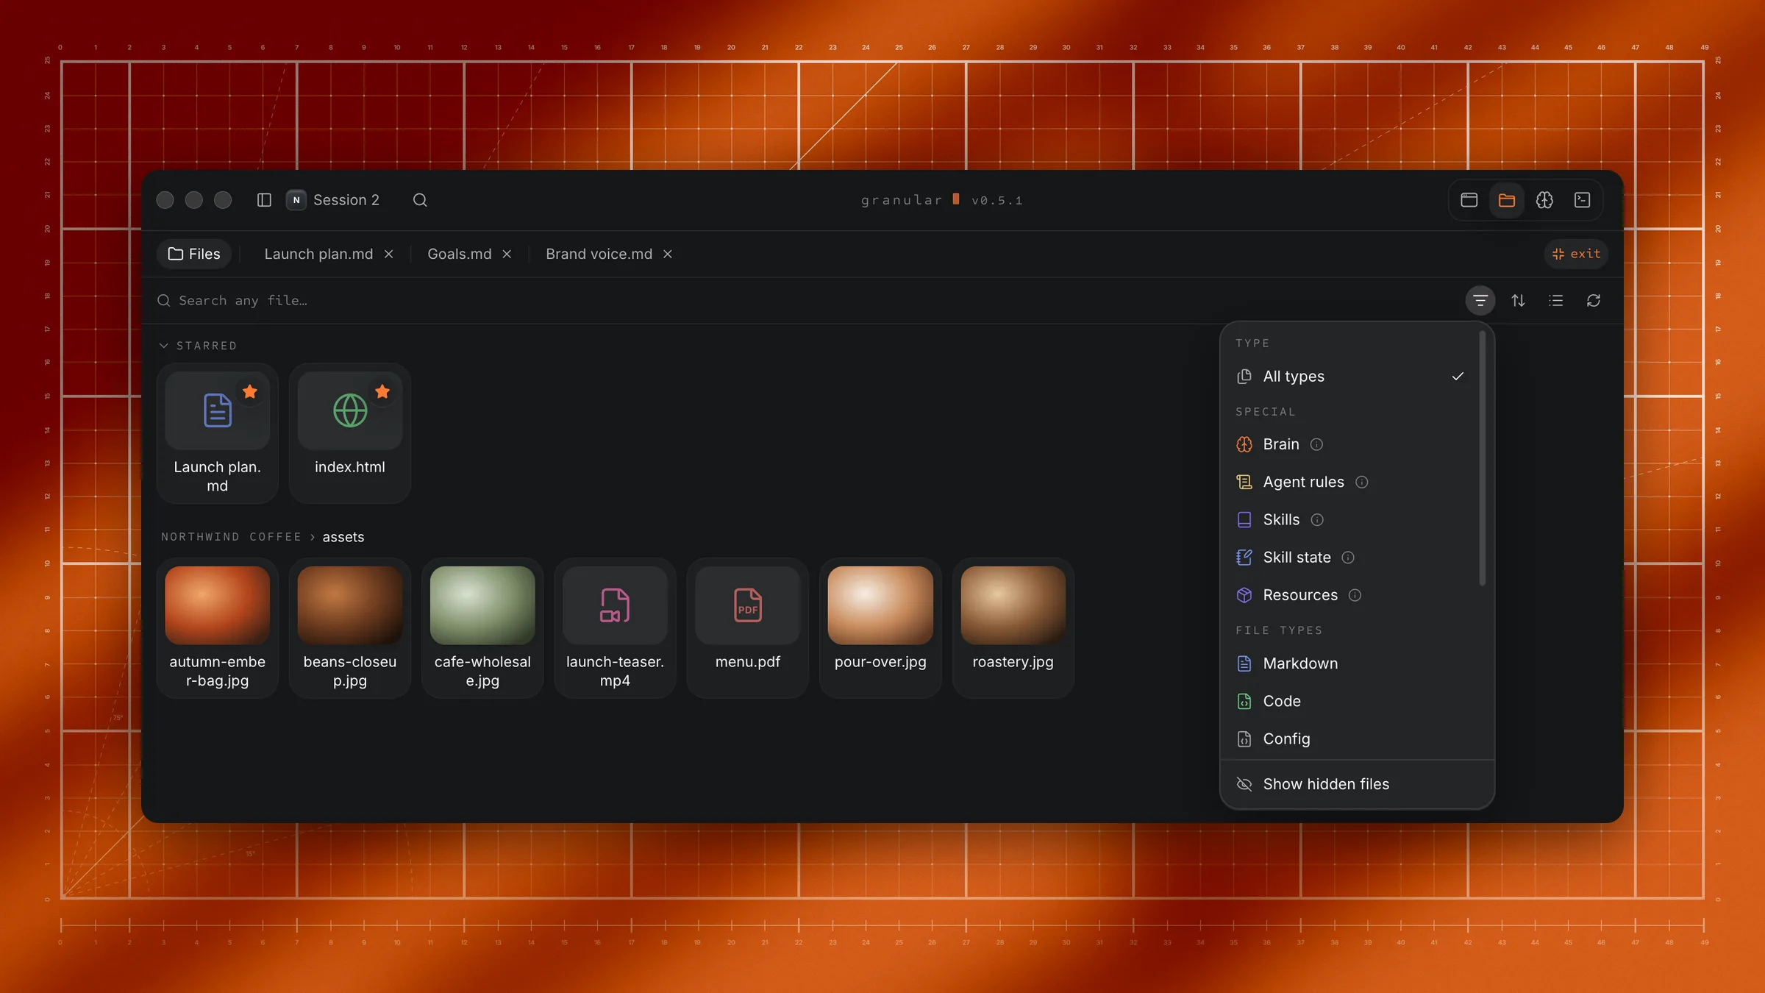The image size is (1765, 993).
Task: Open the menu.pdf file
Action: point(747,627)
